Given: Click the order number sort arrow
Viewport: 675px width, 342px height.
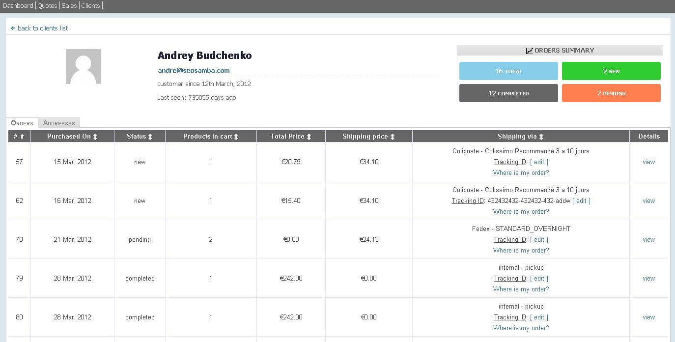Looking at the screenshot, I should tap(22, 137).
